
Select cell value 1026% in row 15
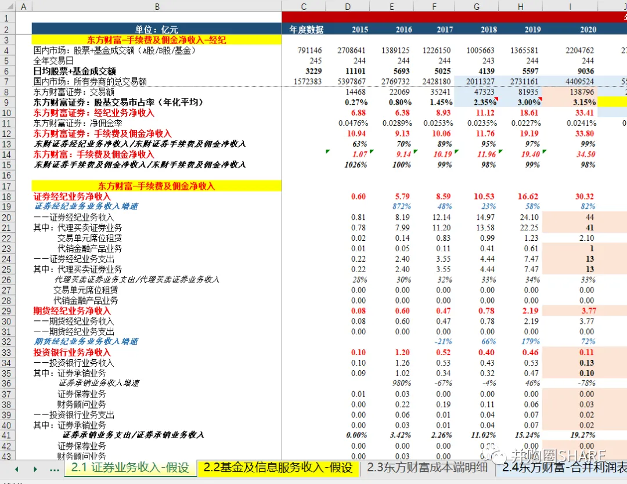click(x=355, y=165)
